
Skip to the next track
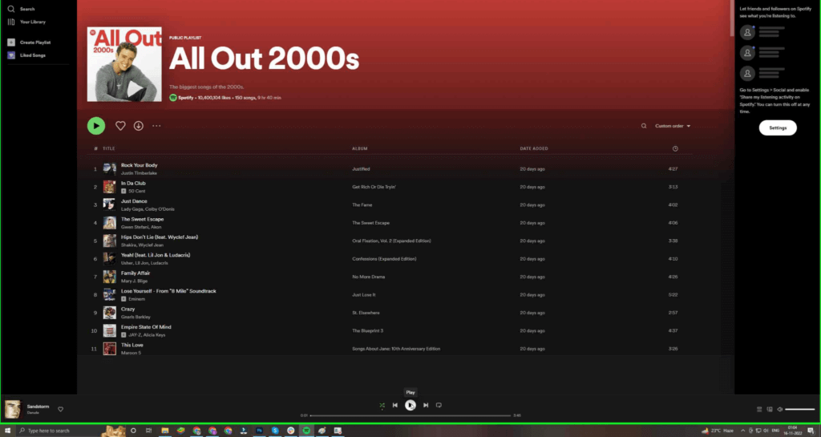426,405
